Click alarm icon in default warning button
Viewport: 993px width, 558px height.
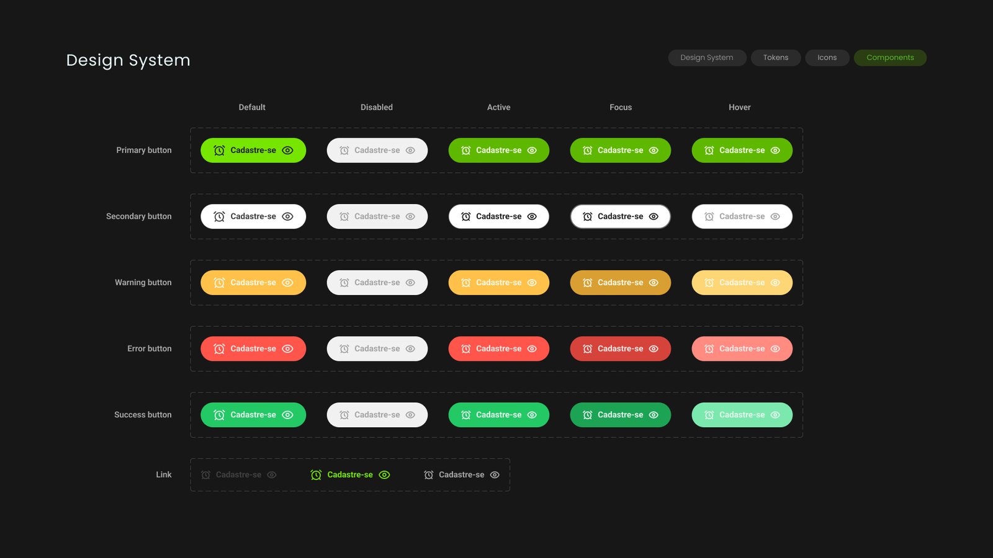219,283
